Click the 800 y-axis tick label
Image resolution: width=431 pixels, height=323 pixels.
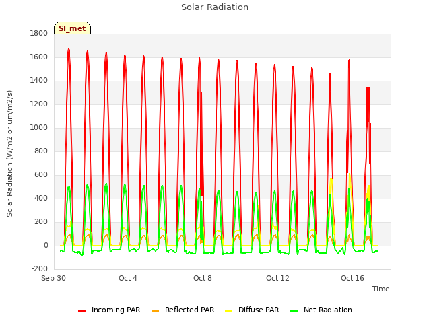click(41, 151)
